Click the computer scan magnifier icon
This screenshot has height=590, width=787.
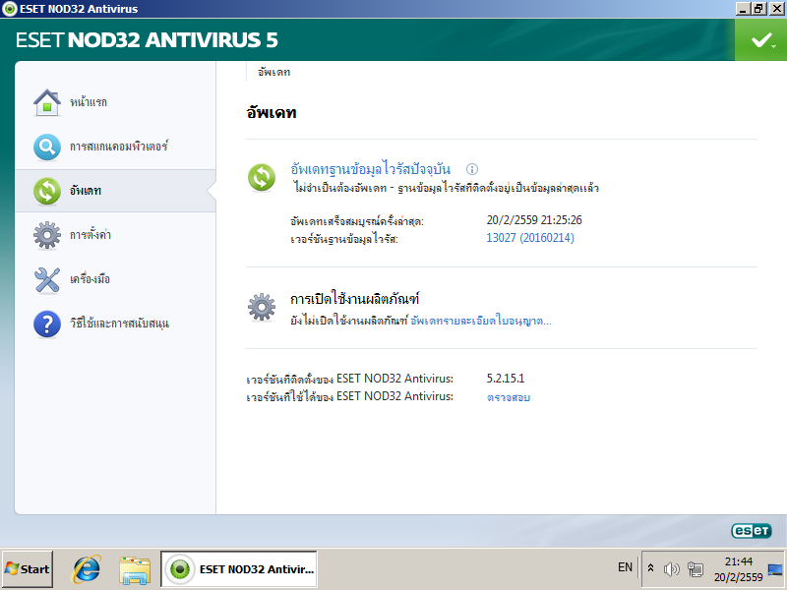pos(47,147)
